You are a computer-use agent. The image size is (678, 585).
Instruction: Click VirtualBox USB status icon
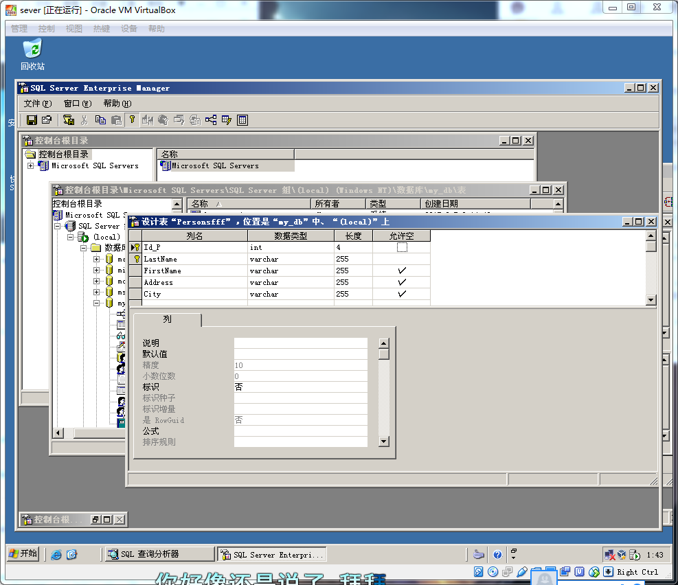click(522, 572)
